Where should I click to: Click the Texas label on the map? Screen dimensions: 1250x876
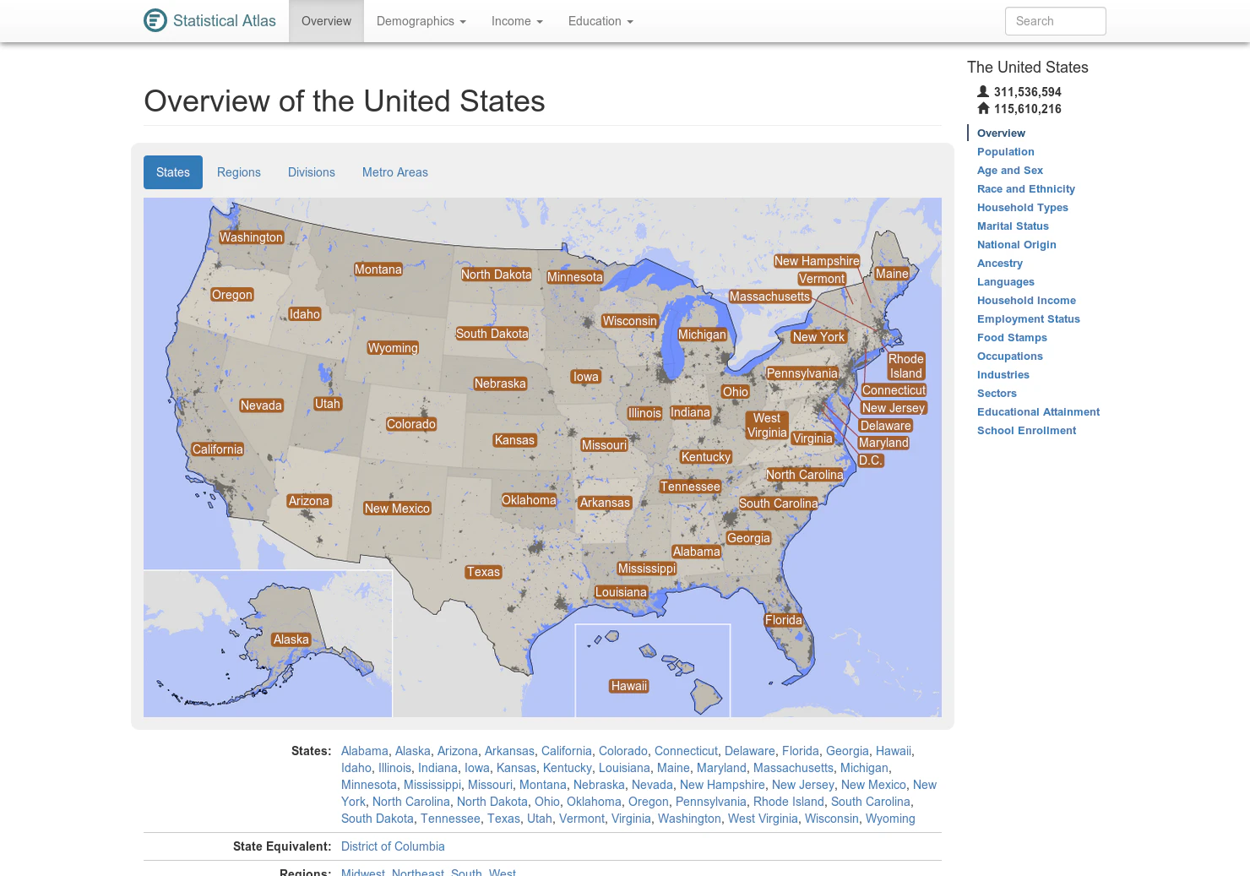(x=483, y=572)
